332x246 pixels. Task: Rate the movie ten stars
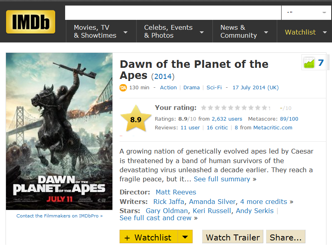pyautogui.click(x=265, y=108)
